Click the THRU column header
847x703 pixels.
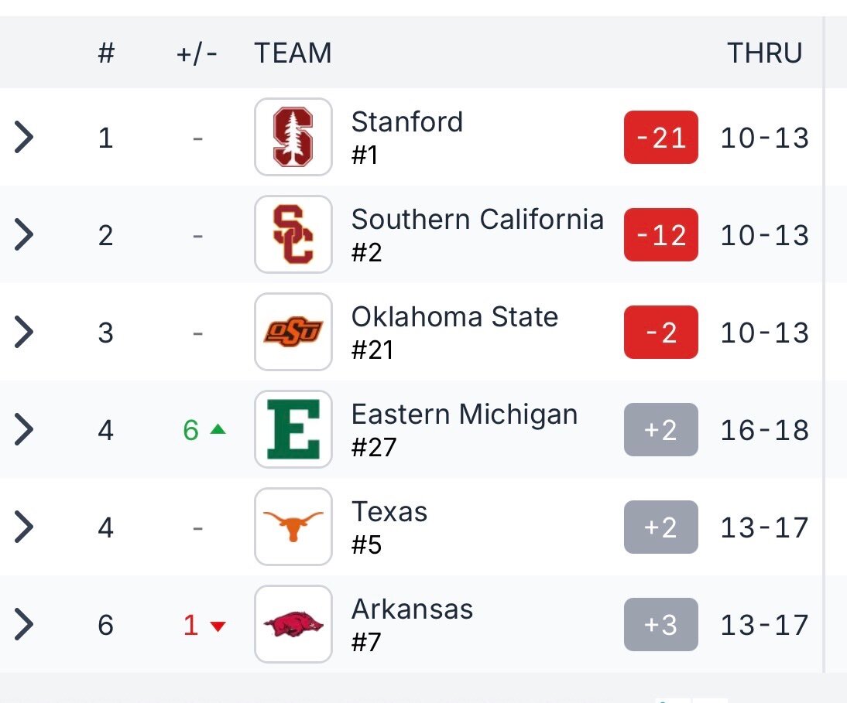764,53
